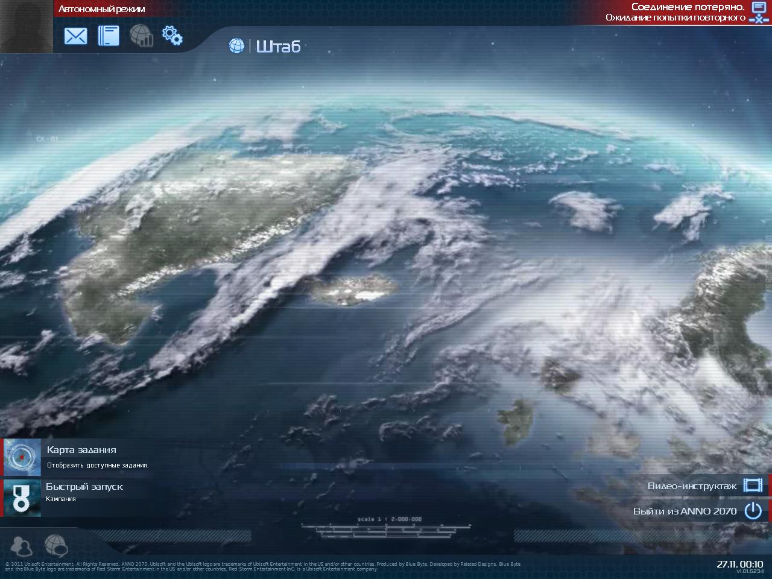Open Видео-инструктаж video briefing
Viewport: 772px width, 579px height.
(x=692, y=486)
